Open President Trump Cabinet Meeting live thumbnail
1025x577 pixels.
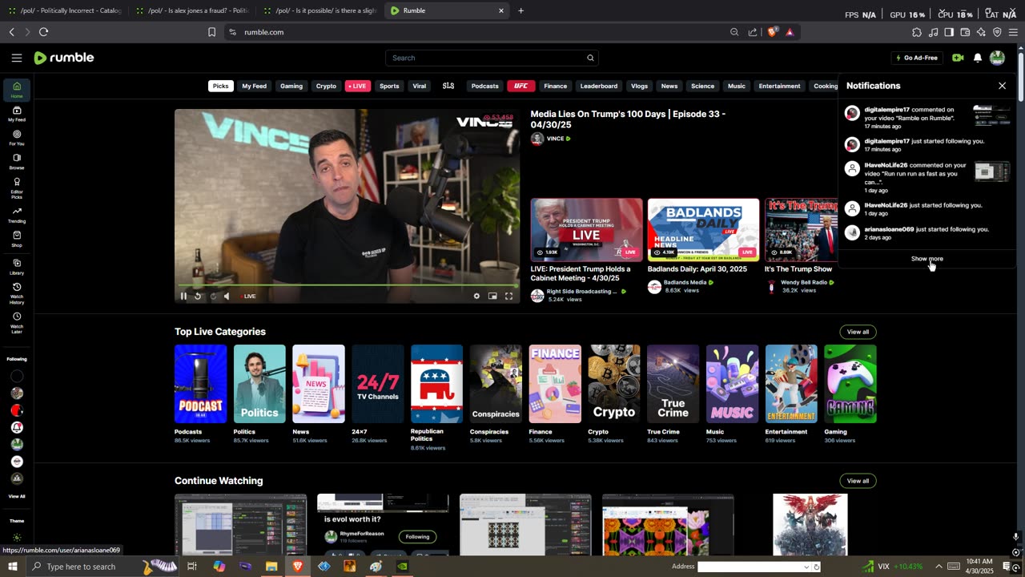(x=586, y=230)
